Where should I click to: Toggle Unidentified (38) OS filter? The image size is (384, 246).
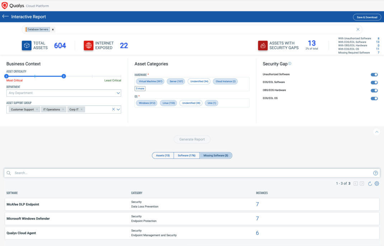(191, 103)
